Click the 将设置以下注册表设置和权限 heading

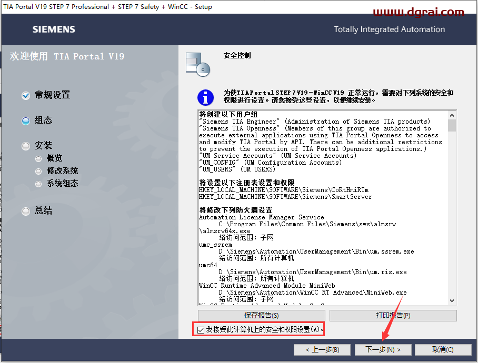click(x=246, y=183)
